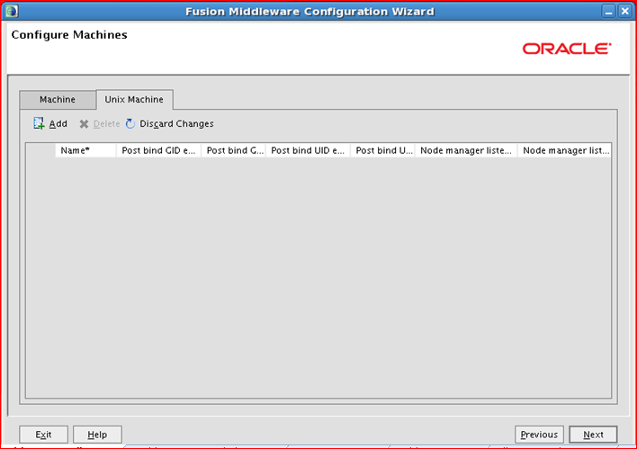The height and width of the screenshot is (449, 637).
Task: Click the Discard Changes refresh icon
Action: [x=130, y=123]
